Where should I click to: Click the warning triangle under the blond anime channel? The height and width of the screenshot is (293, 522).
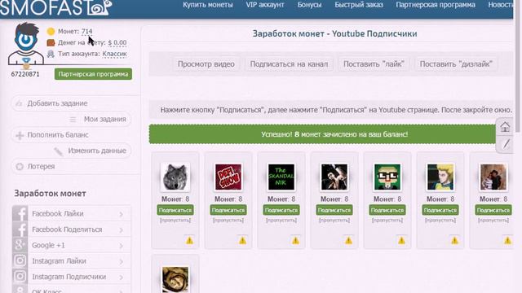[454, 241]
